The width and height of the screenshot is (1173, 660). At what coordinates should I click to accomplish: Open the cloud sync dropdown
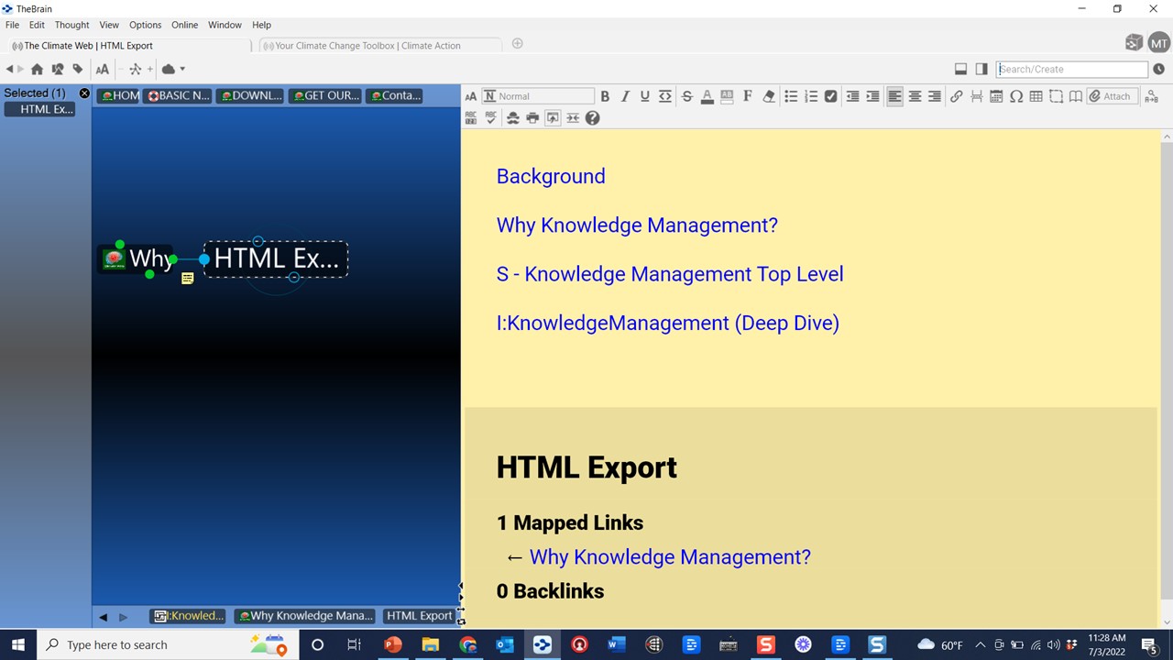[x=173, y=69]
